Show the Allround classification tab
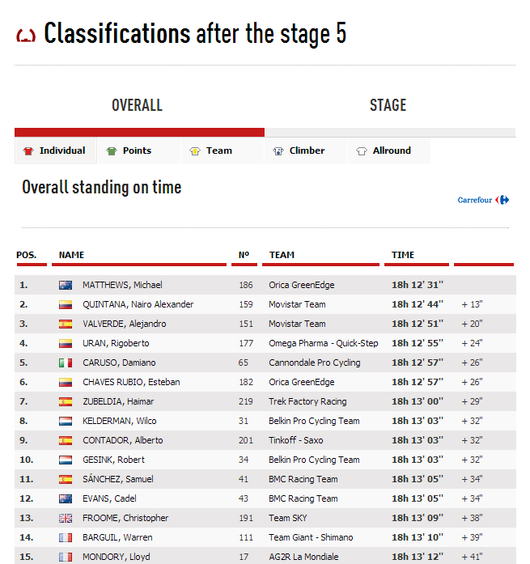The height and width of the screenshot is (564, 530). coord(392,151)
